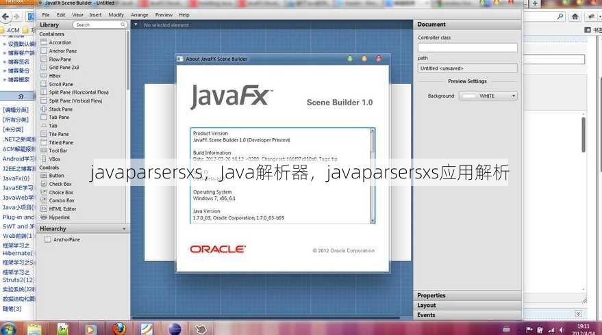The image size is (602, 335).
Task: Click the About dialog version scrollbar
Action: click(x=372, y=176)
